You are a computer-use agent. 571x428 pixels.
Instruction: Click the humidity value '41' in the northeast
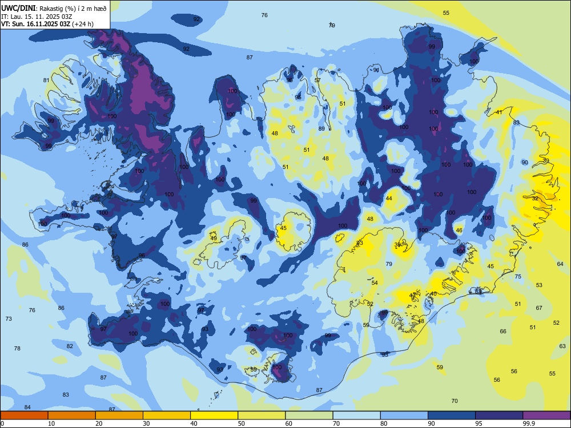pos(499,112)
